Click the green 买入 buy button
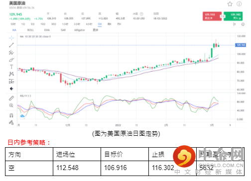The height and width of the screenshot is (181, 251). click(x=233, y=16)
